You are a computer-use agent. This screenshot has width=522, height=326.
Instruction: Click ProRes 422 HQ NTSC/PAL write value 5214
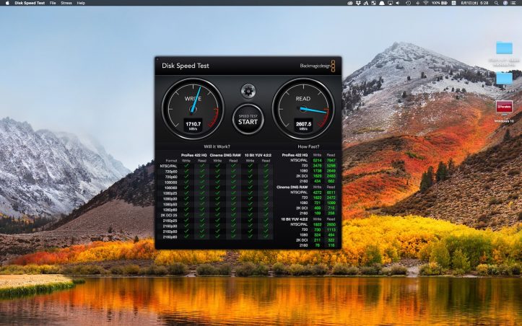(x=317, y=160)
